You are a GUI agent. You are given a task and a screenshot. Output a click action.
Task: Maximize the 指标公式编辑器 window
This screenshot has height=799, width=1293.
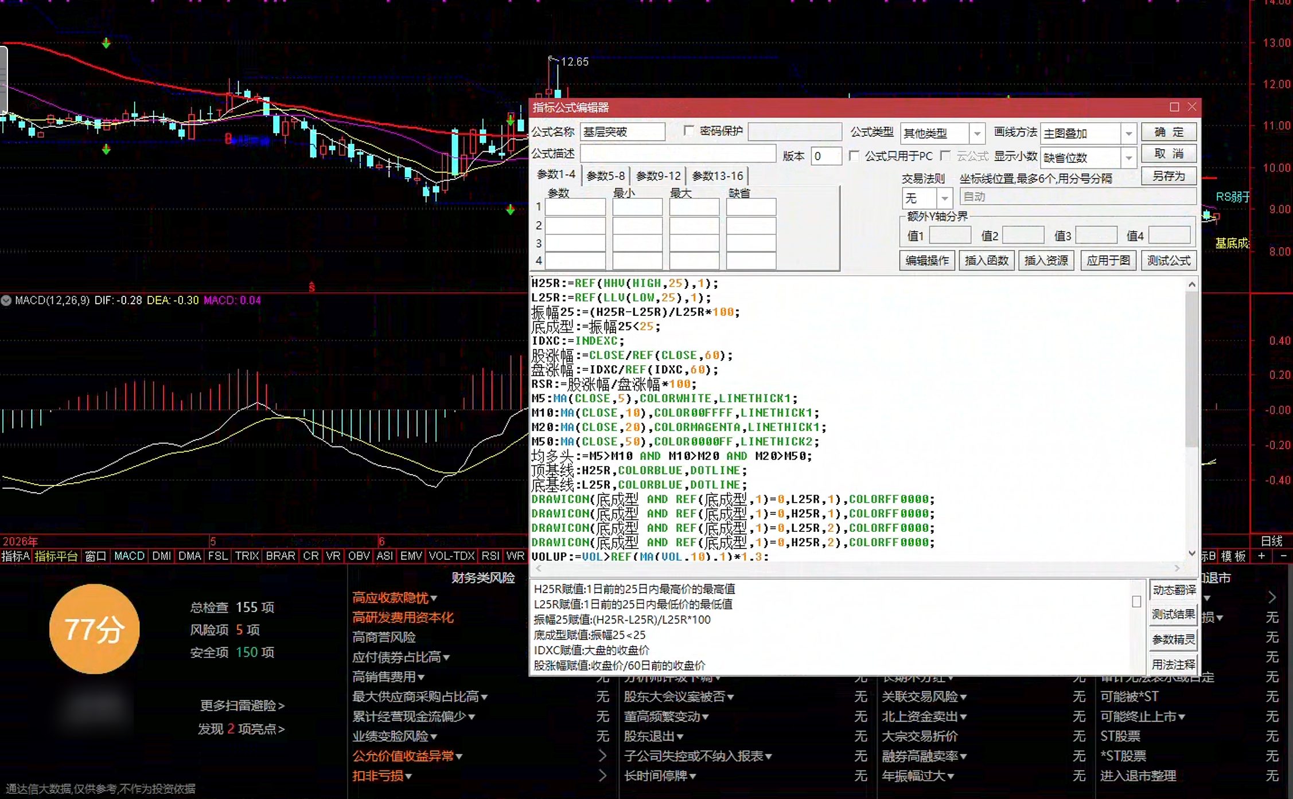point(1174,107)
